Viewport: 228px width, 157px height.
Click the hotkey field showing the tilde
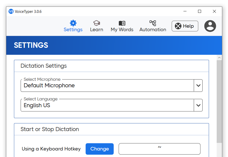[159, 149]
